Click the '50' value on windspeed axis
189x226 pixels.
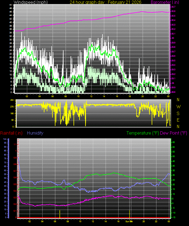click(x=10, y=5)
